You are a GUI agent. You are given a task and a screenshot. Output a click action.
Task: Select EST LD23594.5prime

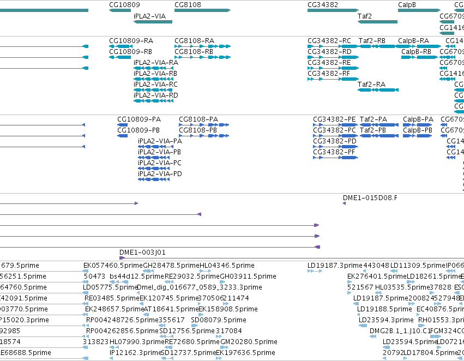[410, 342]
